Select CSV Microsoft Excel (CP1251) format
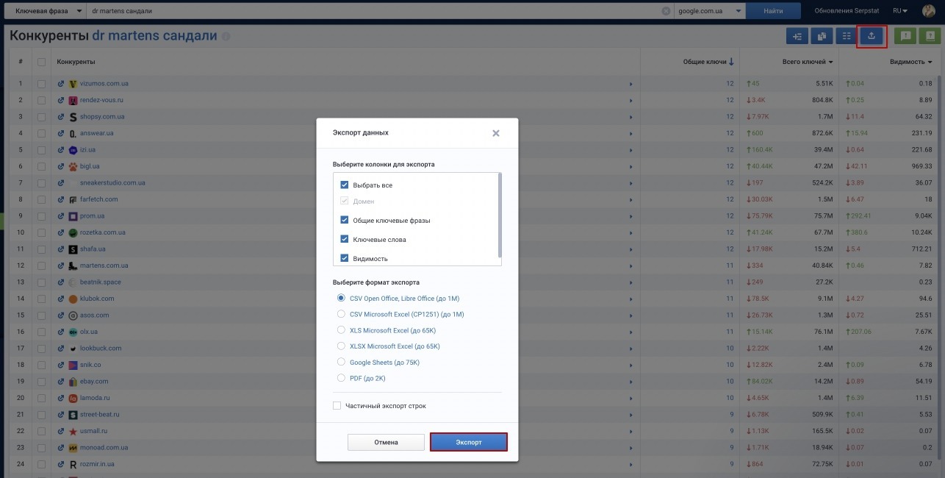Viewport: 945px width, 478px height. pos(341,314)
